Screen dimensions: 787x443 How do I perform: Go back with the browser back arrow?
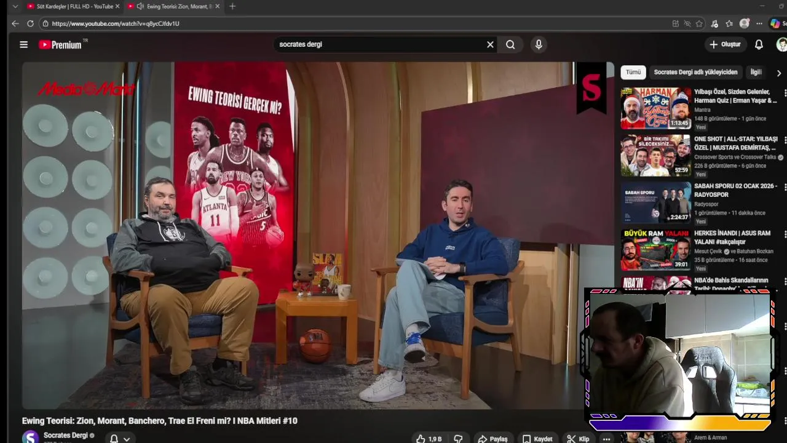(15, 23)
